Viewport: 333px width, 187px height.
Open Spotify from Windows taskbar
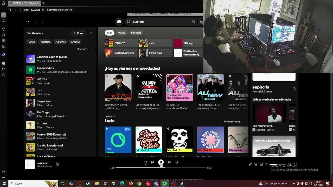click(x=165, y=184)
